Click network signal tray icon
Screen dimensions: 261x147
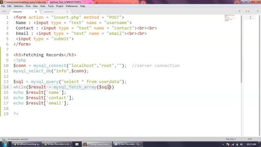[233, 144]
